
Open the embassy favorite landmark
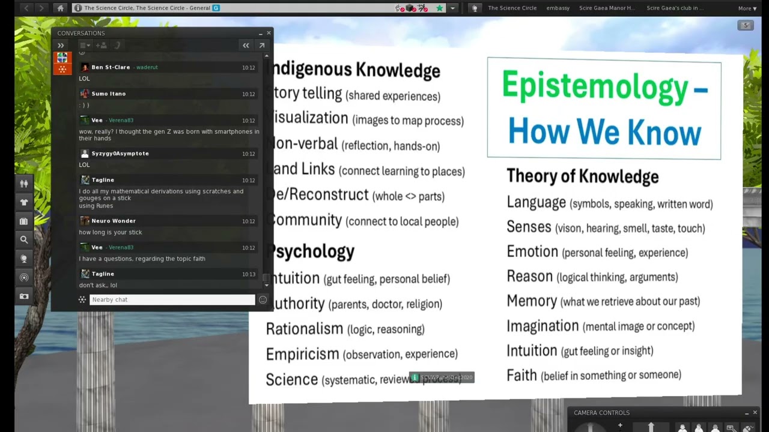(x=558, y=8)
